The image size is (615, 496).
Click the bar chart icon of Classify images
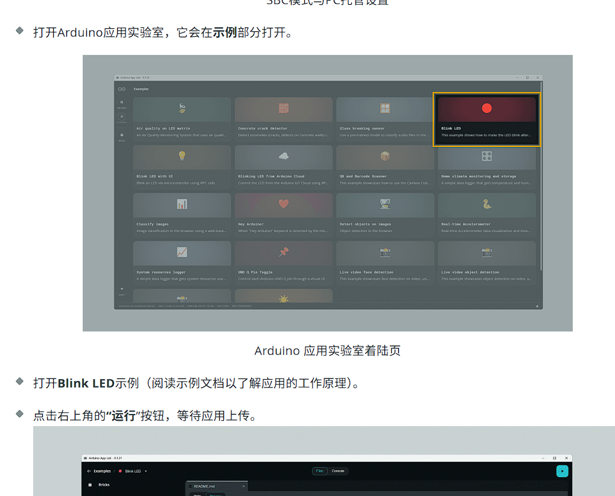pos(182,204)
